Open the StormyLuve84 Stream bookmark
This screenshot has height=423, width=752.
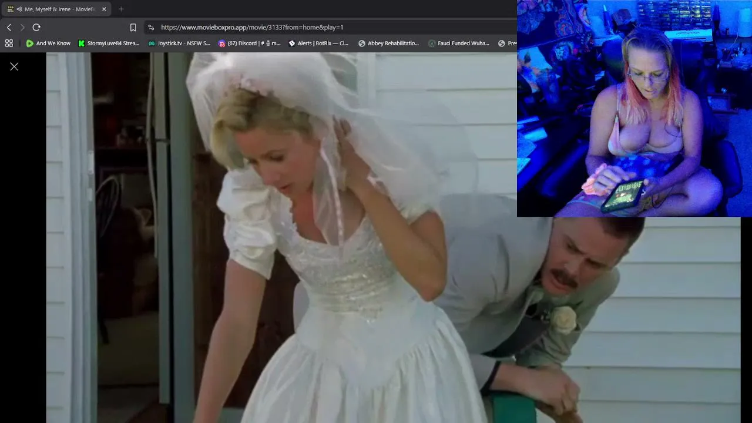[109, 43]
